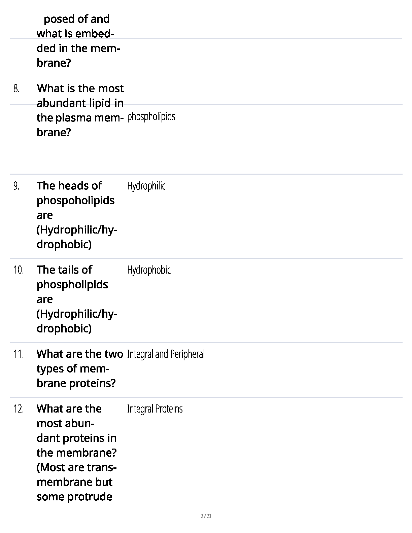Viewport: 412px width, 533px height.
Task: Click the "Hydrophobic" answer for question 10
Action: click(149, 270)
